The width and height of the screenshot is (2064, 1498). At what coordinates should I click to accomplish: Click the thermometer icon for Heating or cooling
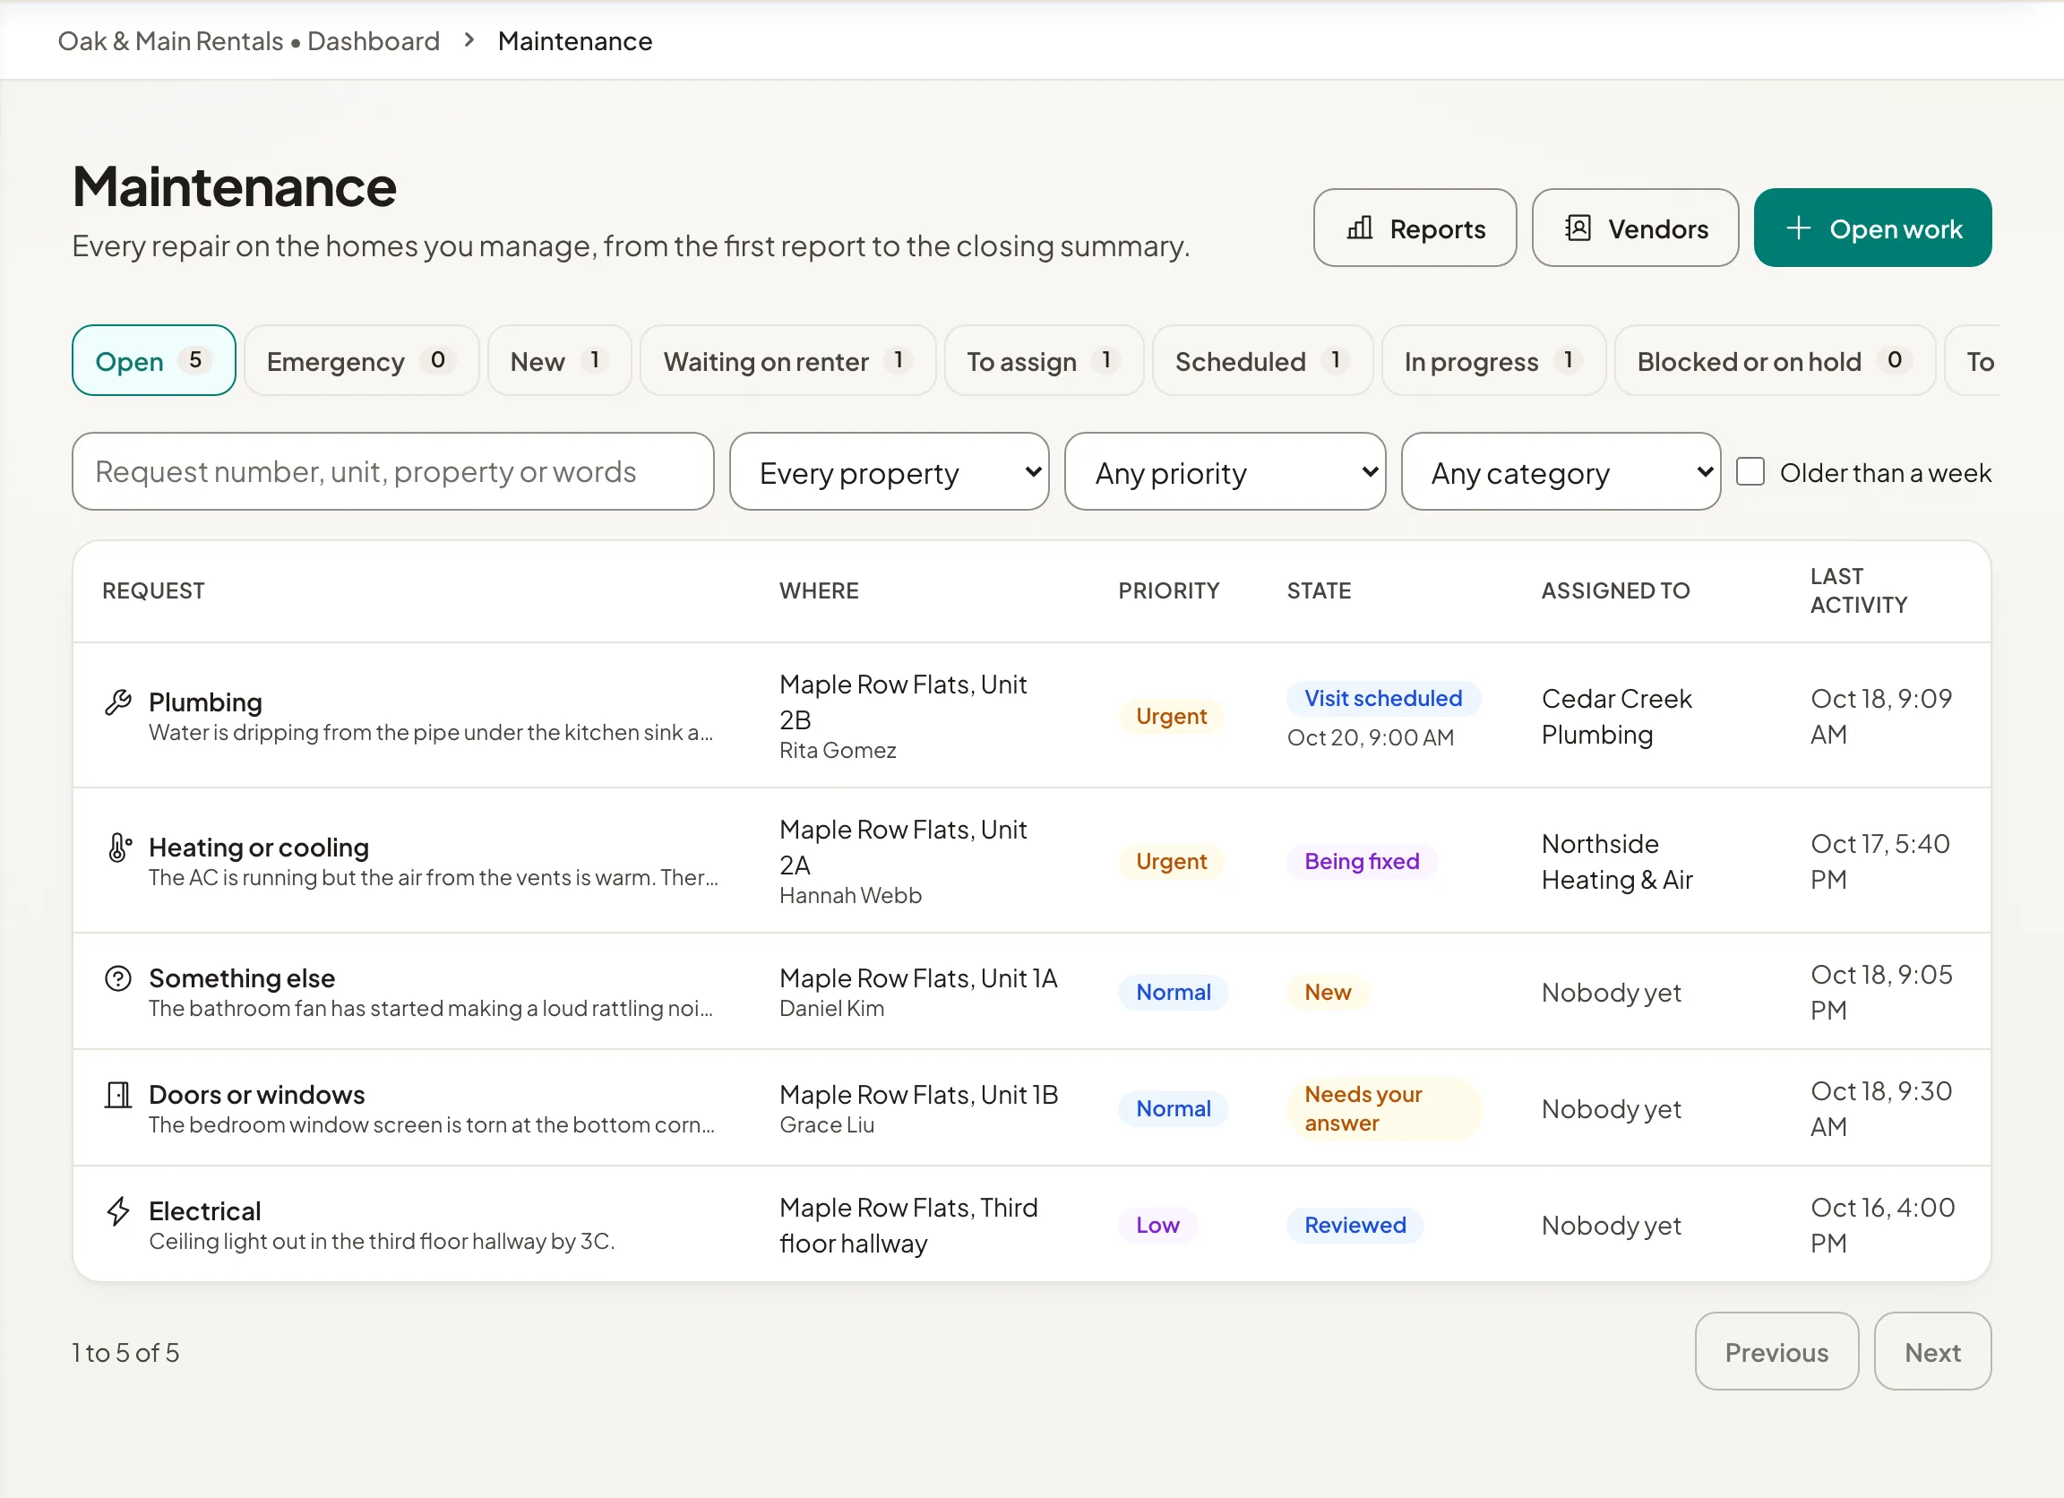(x=118, y=848)
